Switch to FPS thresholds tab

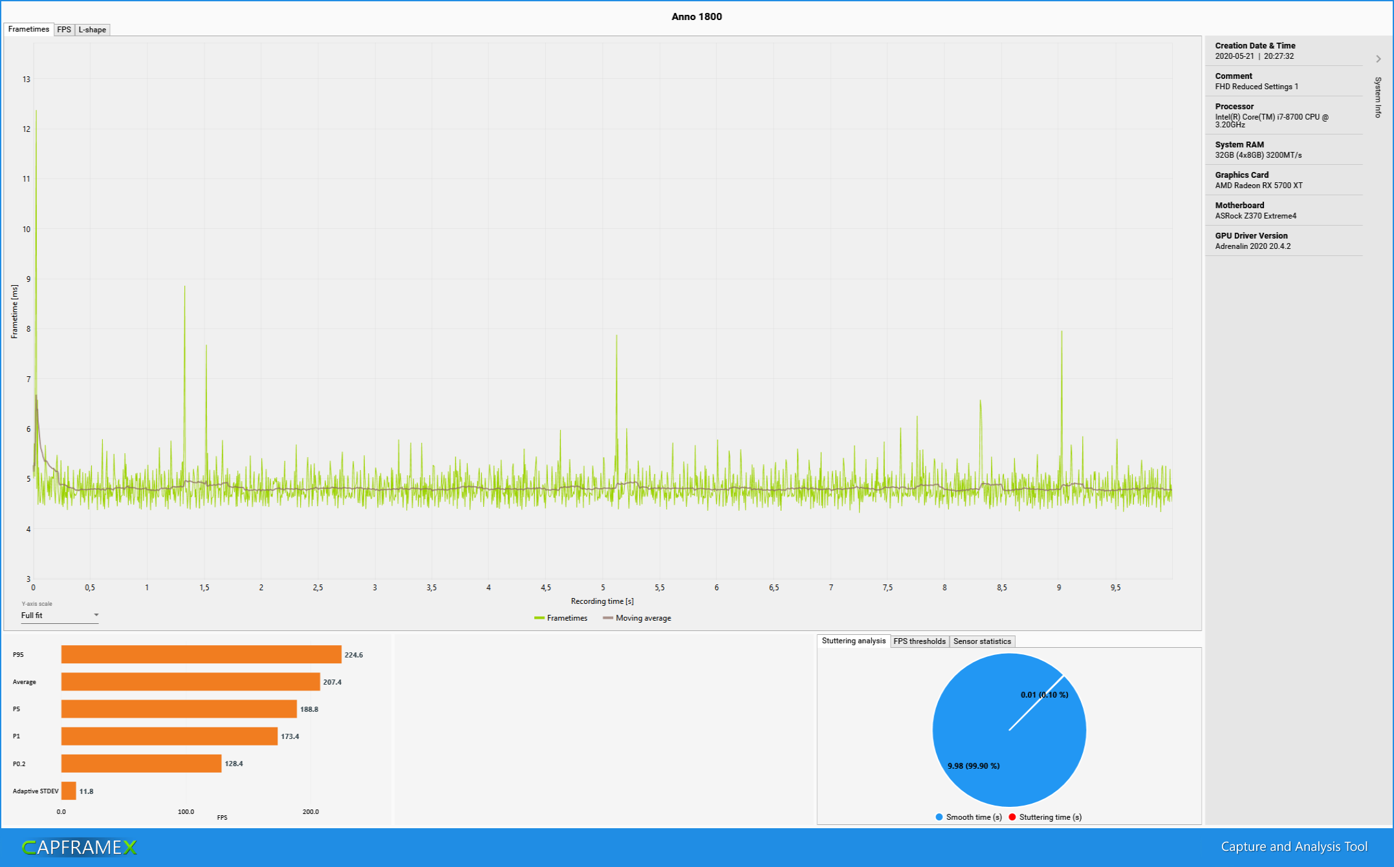pos(919,641)
